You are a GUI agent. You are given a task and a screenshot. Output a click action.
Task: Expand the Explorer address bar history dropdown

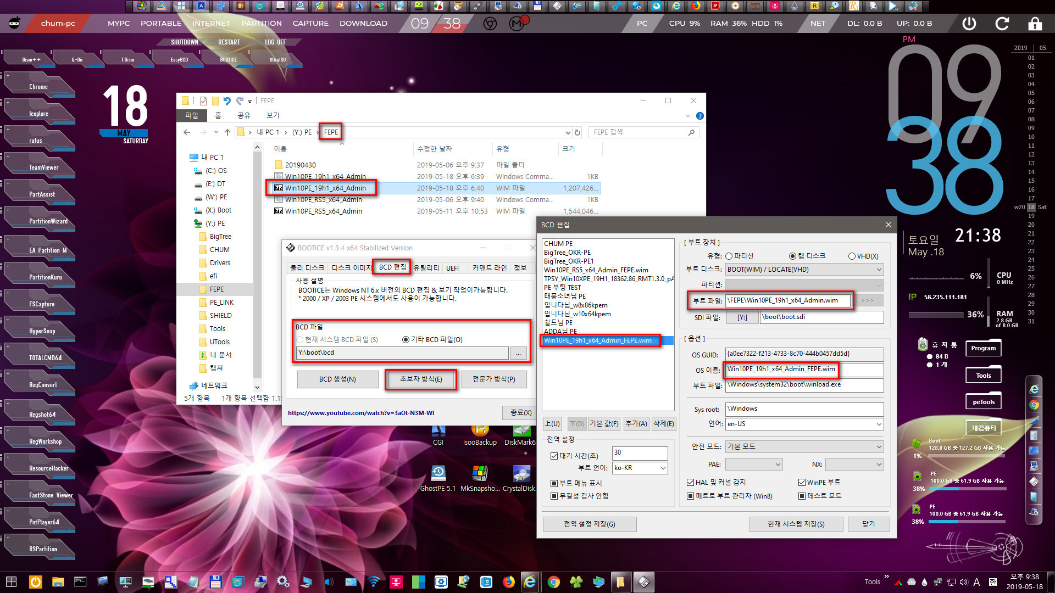tap(568, 132)
